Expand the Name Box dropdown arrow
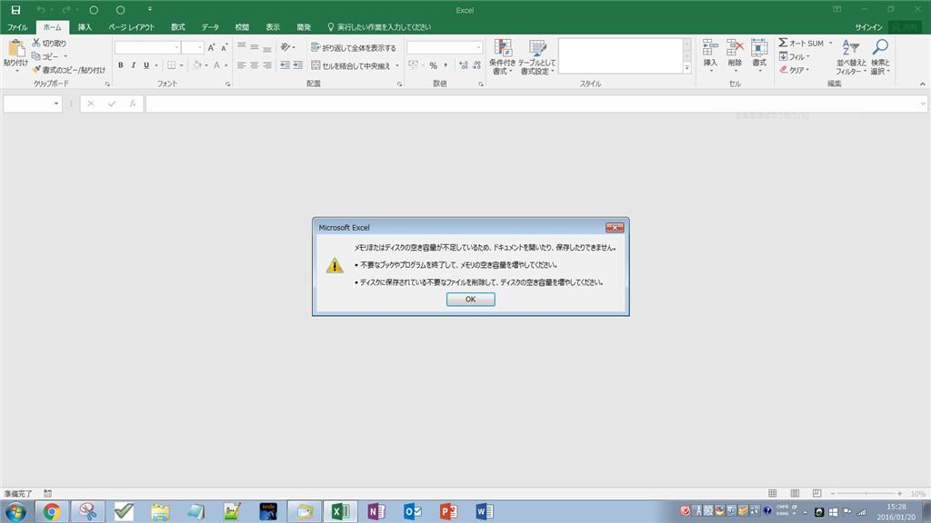Viewport: 931px width, 523px height. click(x=56, y=104)
